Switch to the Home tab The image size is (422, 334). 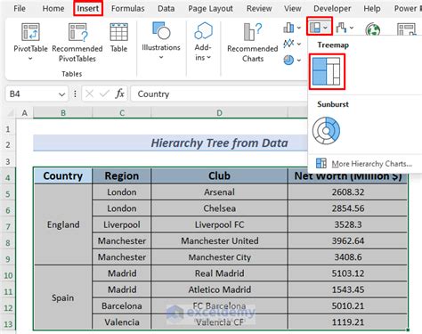point(53,9)
